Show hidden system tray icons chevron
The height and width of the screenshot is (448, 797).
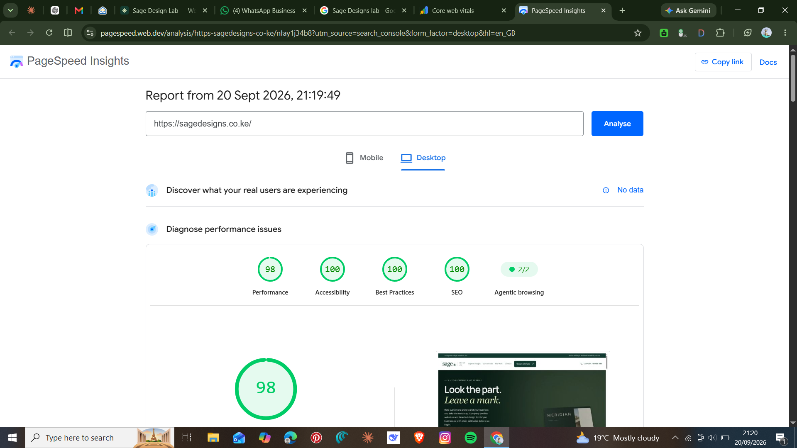point(675,438)
